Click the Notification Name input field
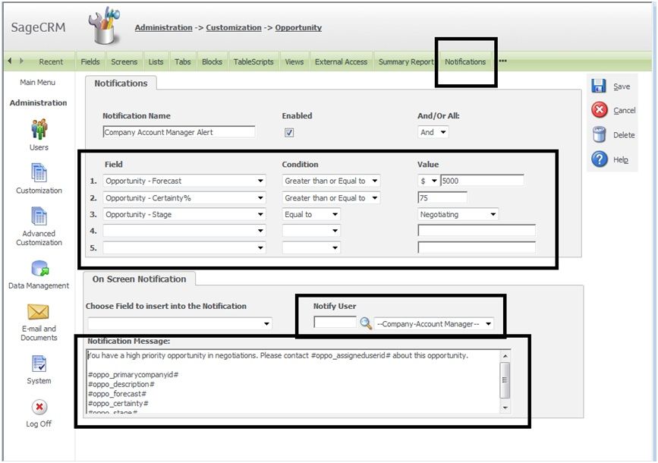 179,132
